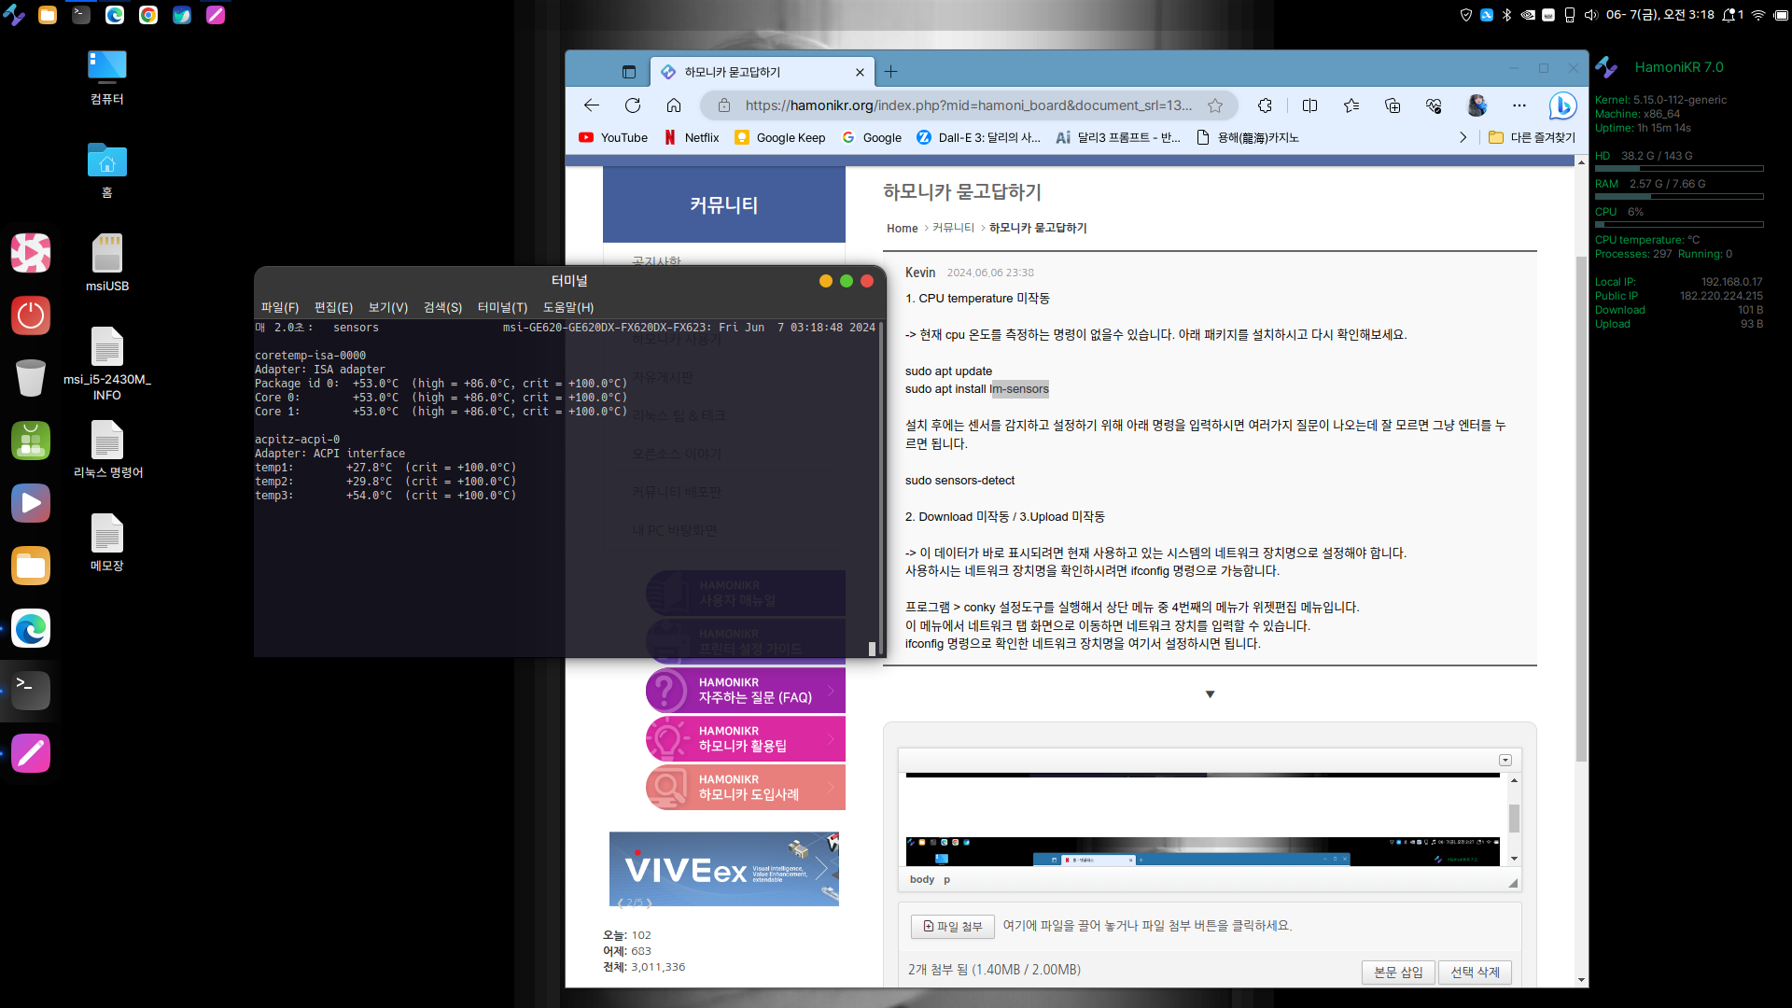Reload the hamonikr.org page
The image size is (1792, 1008).
(x=633, y=105)
